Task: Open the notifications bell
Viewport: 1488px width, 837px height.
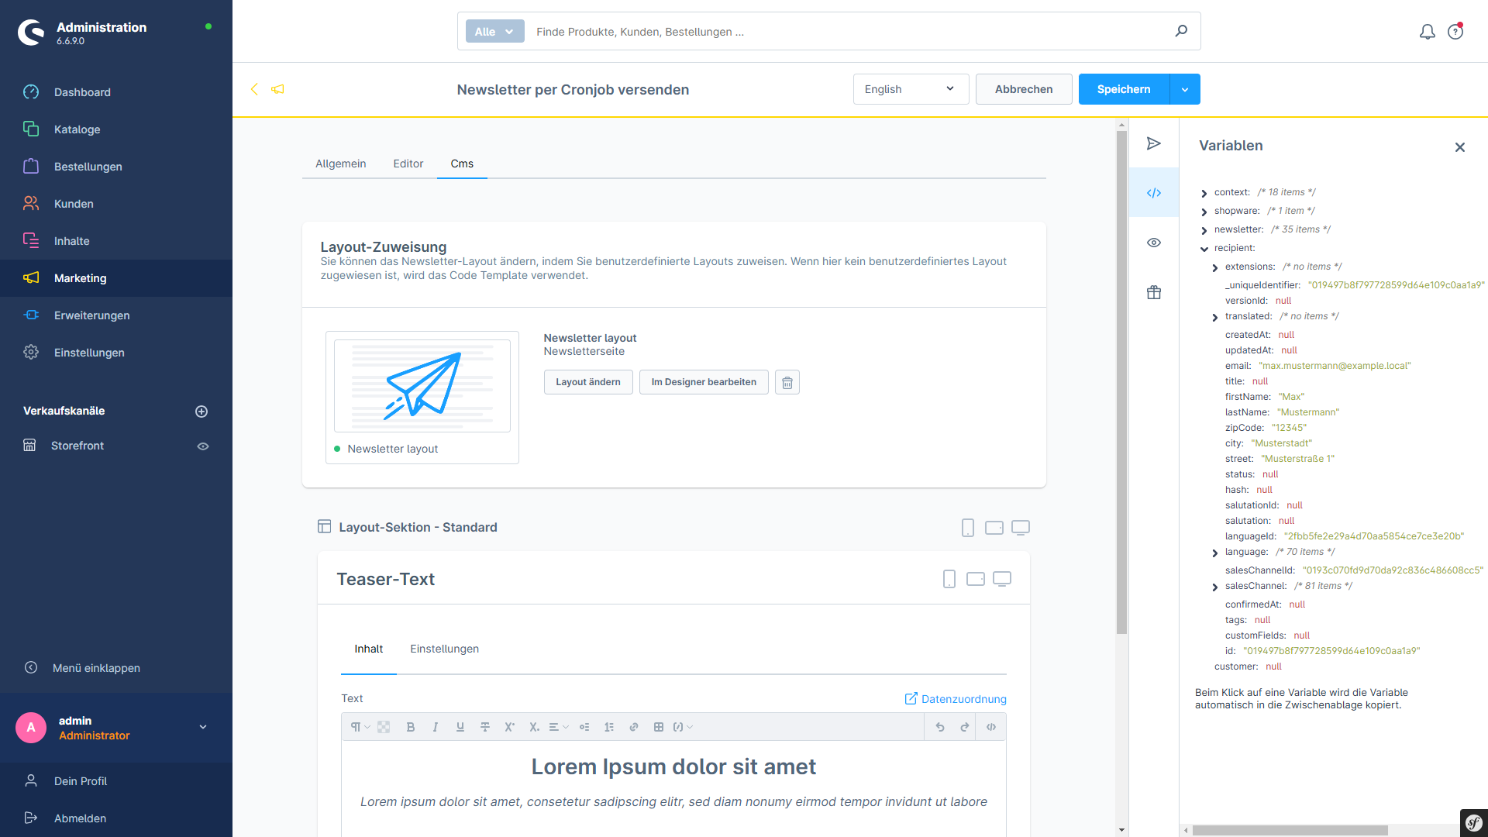Action: coord(1427,32)
